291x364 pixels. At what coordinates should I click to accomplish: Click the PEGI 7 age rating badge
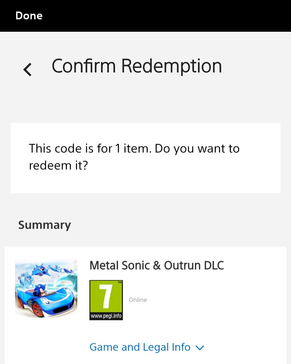pos(106,300)
